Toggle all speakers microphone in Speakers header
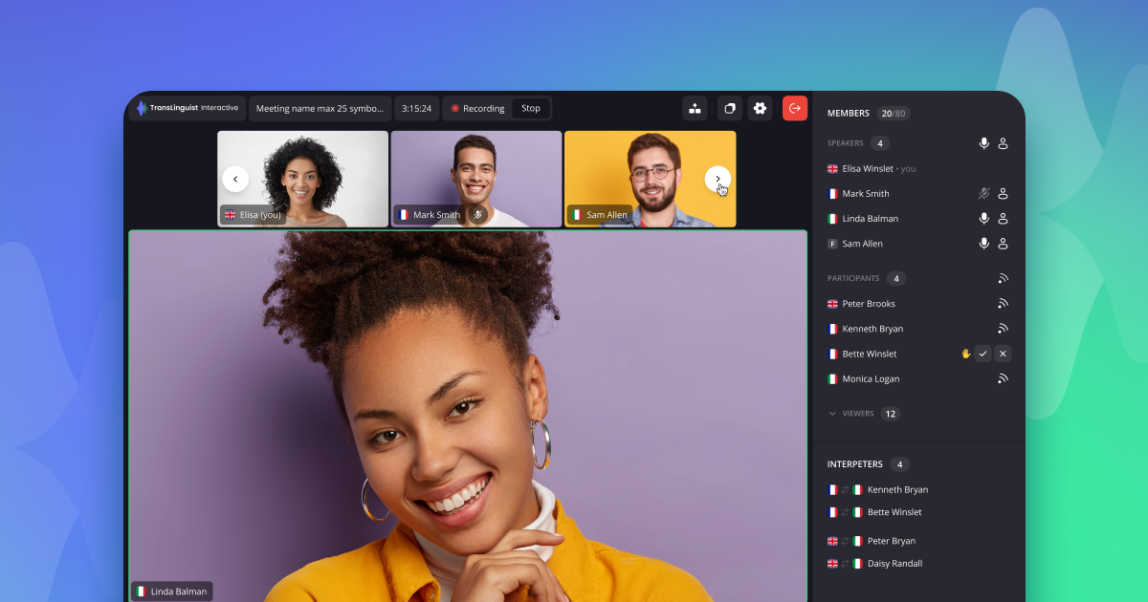This screenshot has height=602, width=1148. 983,143
